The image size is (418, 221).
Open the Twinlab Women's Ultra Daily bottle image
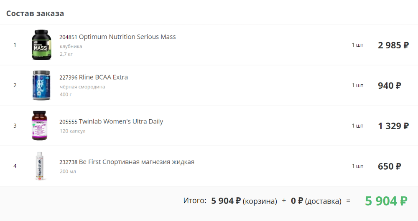(39, 126)
